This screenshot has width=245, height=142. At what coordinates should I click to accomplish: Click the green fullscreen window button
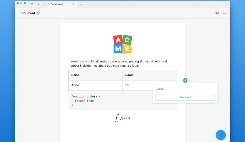coord(25,3)
